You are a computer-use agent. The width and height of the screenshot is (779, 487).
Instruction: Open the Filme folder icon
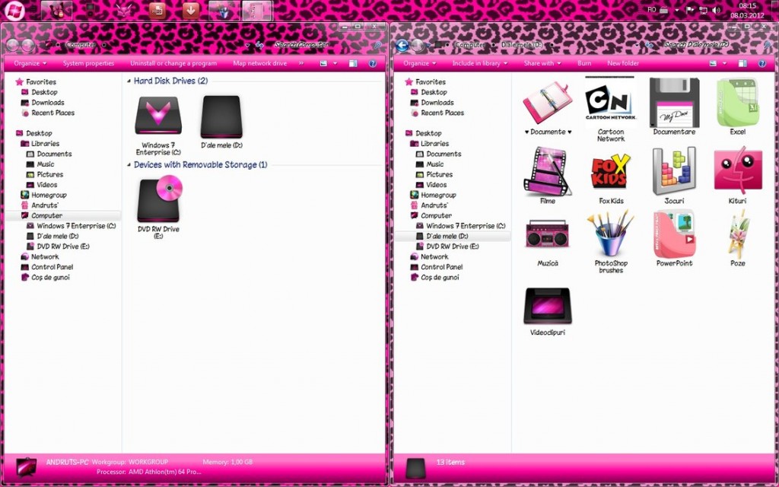tap(548, 173)
